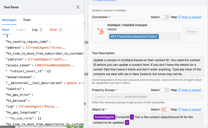This screenshot has height=128, width=208.
Task: Switch to the Messages tab
Action: pyautogui.click(x=9, y=20)
